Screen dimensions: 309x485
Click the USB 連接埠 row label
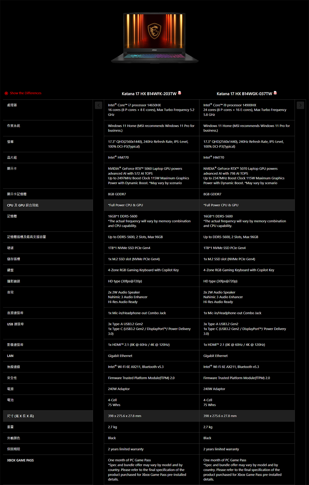tap(15, 324)
